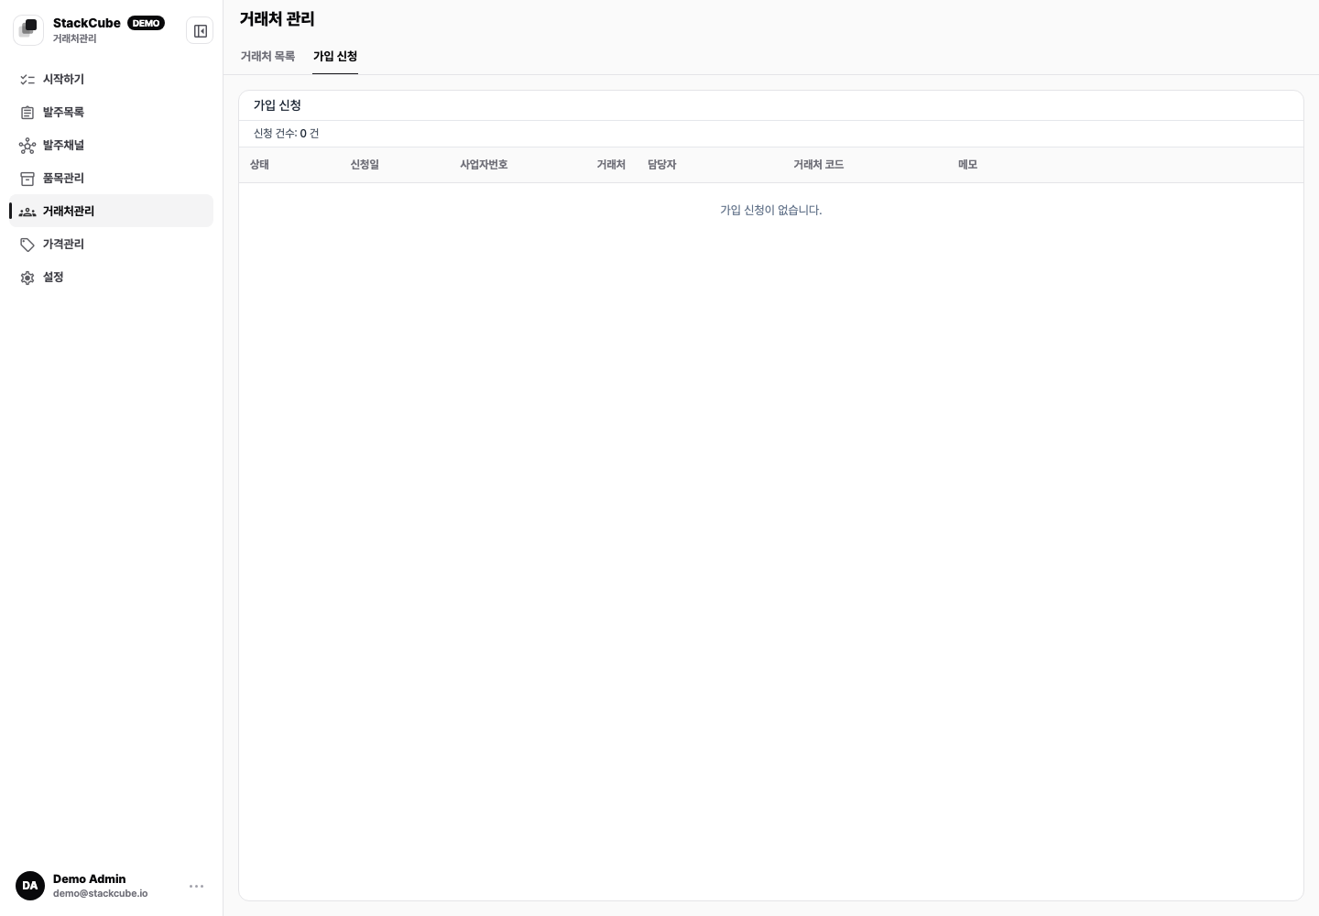Image resolution: width=1319 pixels, height=916 pixels.
Task: Open 시작하기 in the sidebar
Action: point(111,80)
